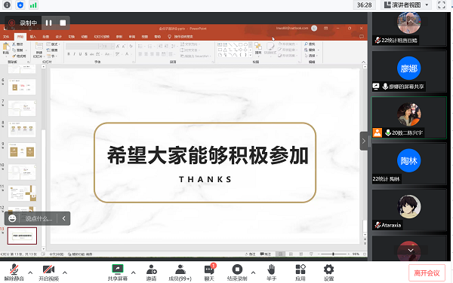
Task: Click the share screen icon
Action: click(118, 269)
